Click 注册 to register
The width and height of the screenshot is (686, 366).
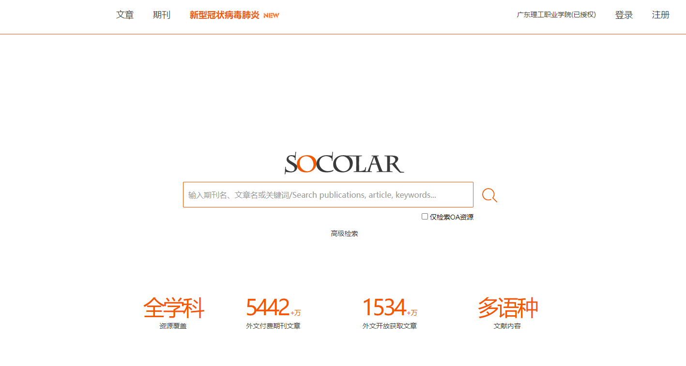pos(661,15)
